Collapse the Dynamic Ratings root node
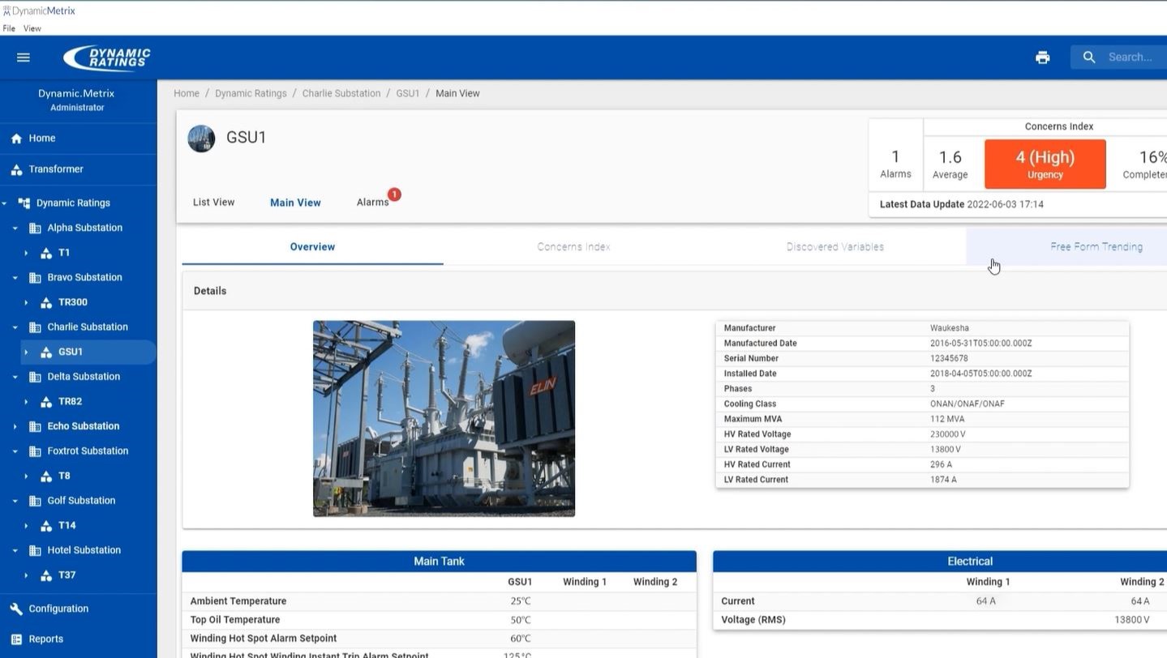1167x658 pixels. [x=5, y=203]
